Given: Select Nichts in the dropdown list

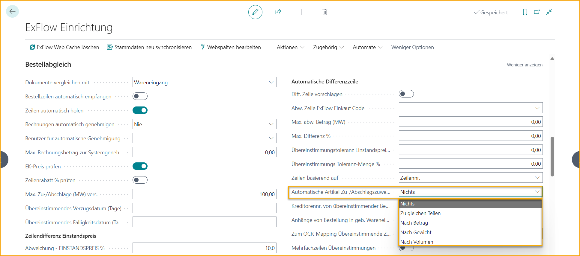Looking at the screenshot, I should point(470,204).
